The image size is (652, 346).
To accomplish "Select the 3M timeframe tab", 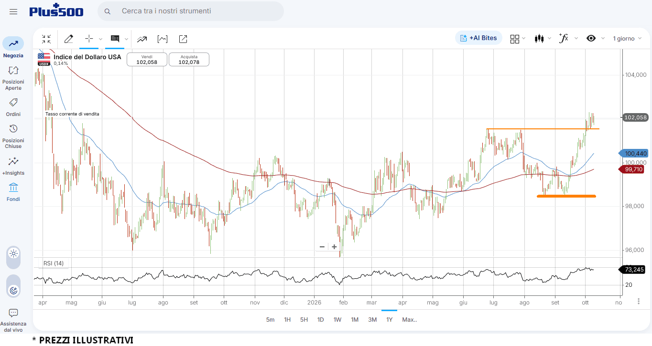I will pyautogui.click(x=372, y=320).
